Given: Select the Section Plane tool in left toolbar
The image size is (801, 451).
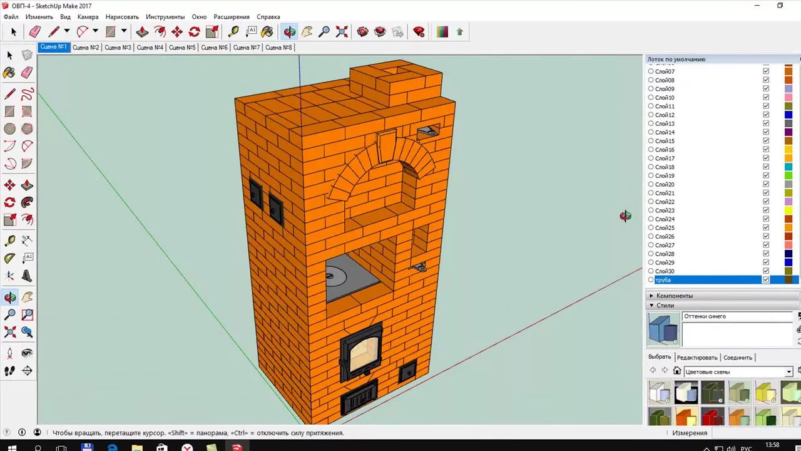Looking at the screenshot, I should pyautogui.click(x=27, y=371).
